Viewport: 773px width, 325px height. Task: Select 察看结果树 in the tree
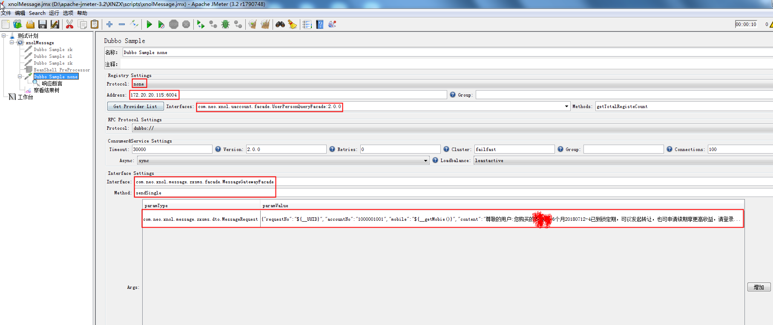(46, 90)
